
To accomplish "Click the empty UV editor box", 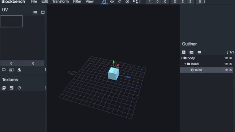I will point(11,21).
